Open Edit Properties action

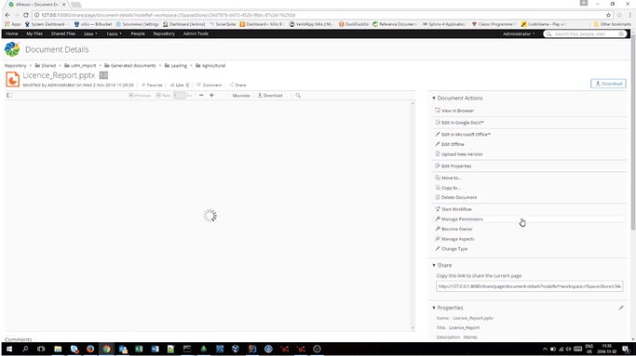pos(453,166)
